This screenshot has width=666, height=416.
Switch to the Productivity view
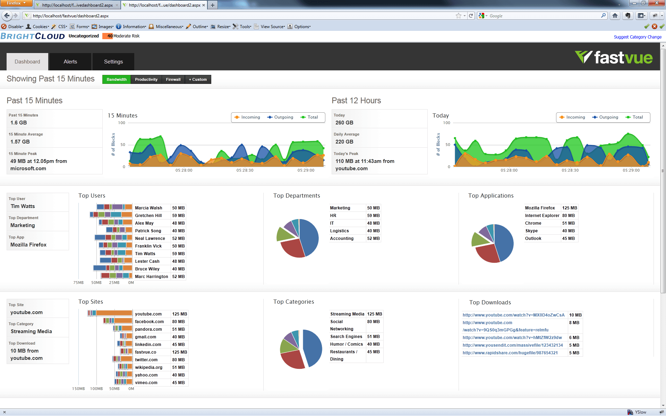tap(146, 79)
